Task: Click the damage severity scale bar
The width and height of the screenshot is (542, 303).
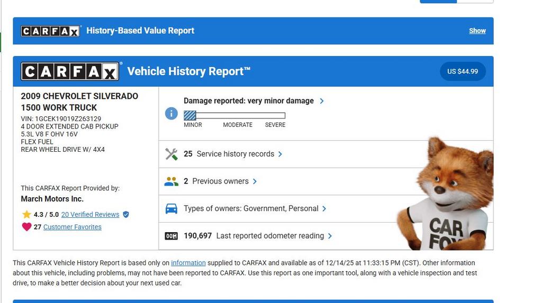Action: [234, 115]
